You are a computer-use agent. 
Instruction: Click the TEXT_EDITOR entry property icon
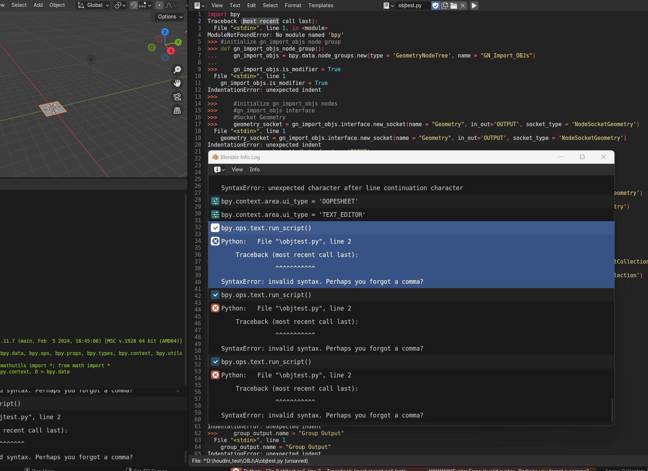point(215,214)
